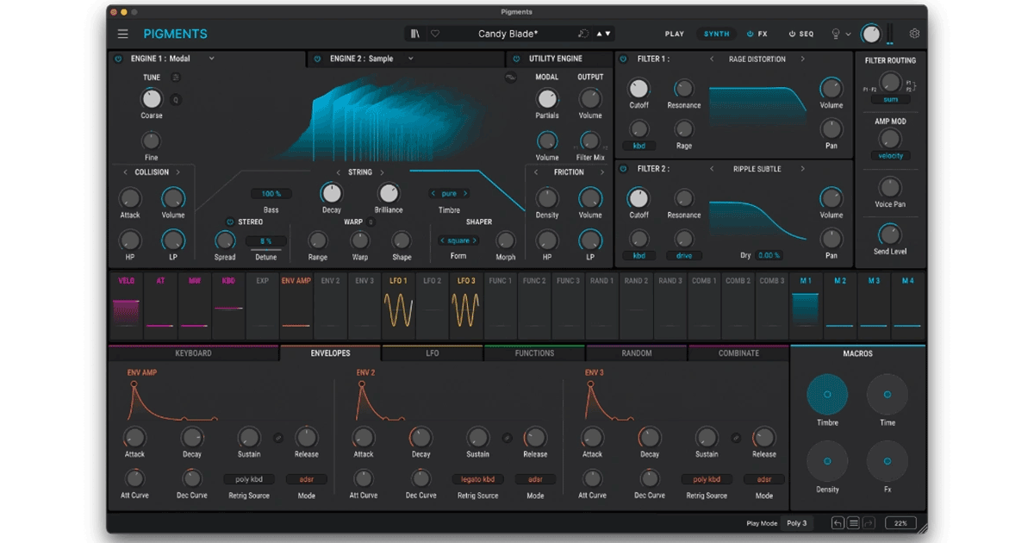This screenshot has width=1034, height=543.
Task: Favorite the preset with the heart icon
Action: pos(435,34)
